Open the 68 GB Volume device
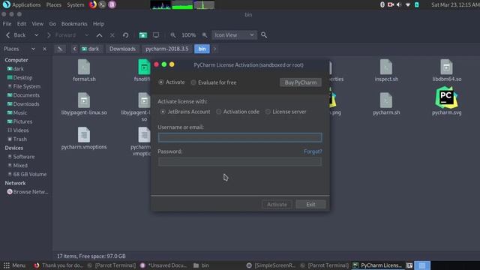Image resolution: width=480 pixels, height=270 pixels. [x=30, y=174]
